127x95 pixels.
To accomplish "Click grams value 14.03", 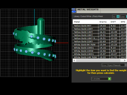I will (103, 26).
